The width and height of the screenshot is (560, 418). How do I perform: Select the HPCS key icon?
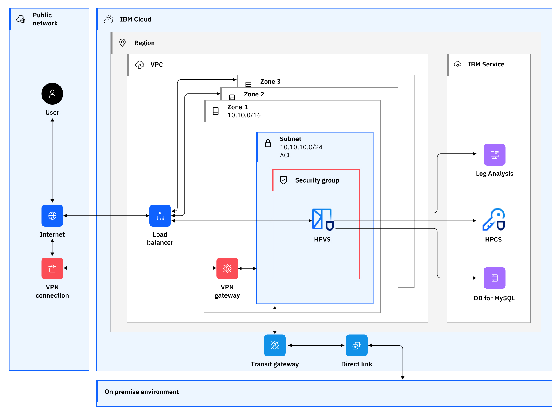coord(494,219)
